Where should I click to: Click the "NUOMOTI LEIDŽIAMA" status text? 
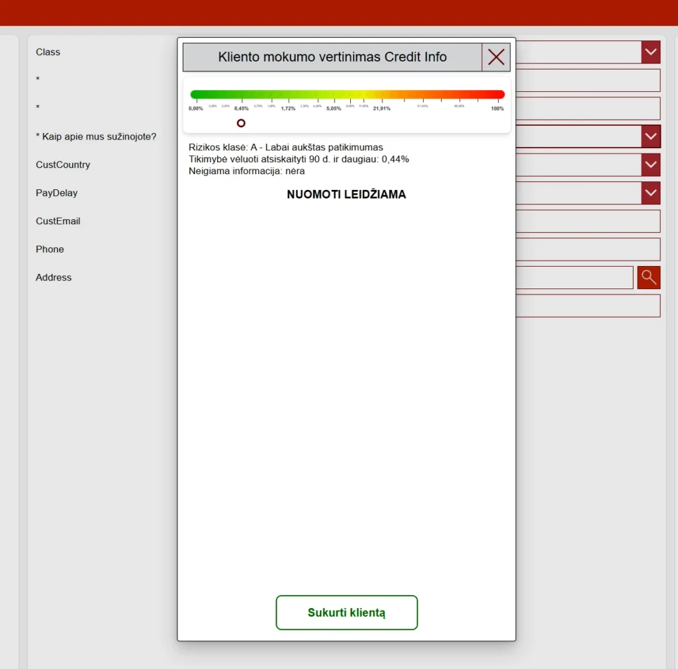click(x=346, y=195)
